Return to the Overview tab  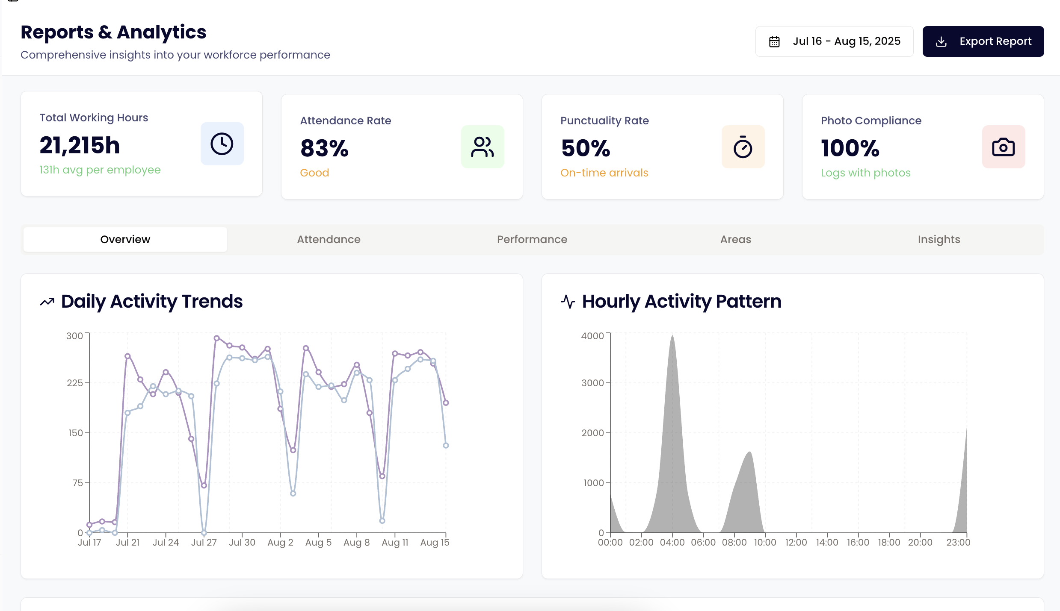point(125,239)
